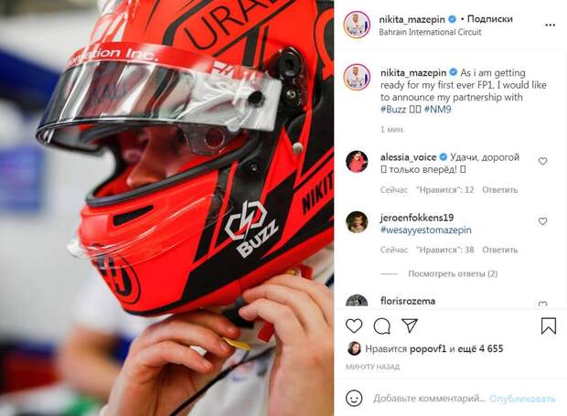This screenshot has height=416, width=567.
Task: Click Подписки following button
Action: point(490,19)
